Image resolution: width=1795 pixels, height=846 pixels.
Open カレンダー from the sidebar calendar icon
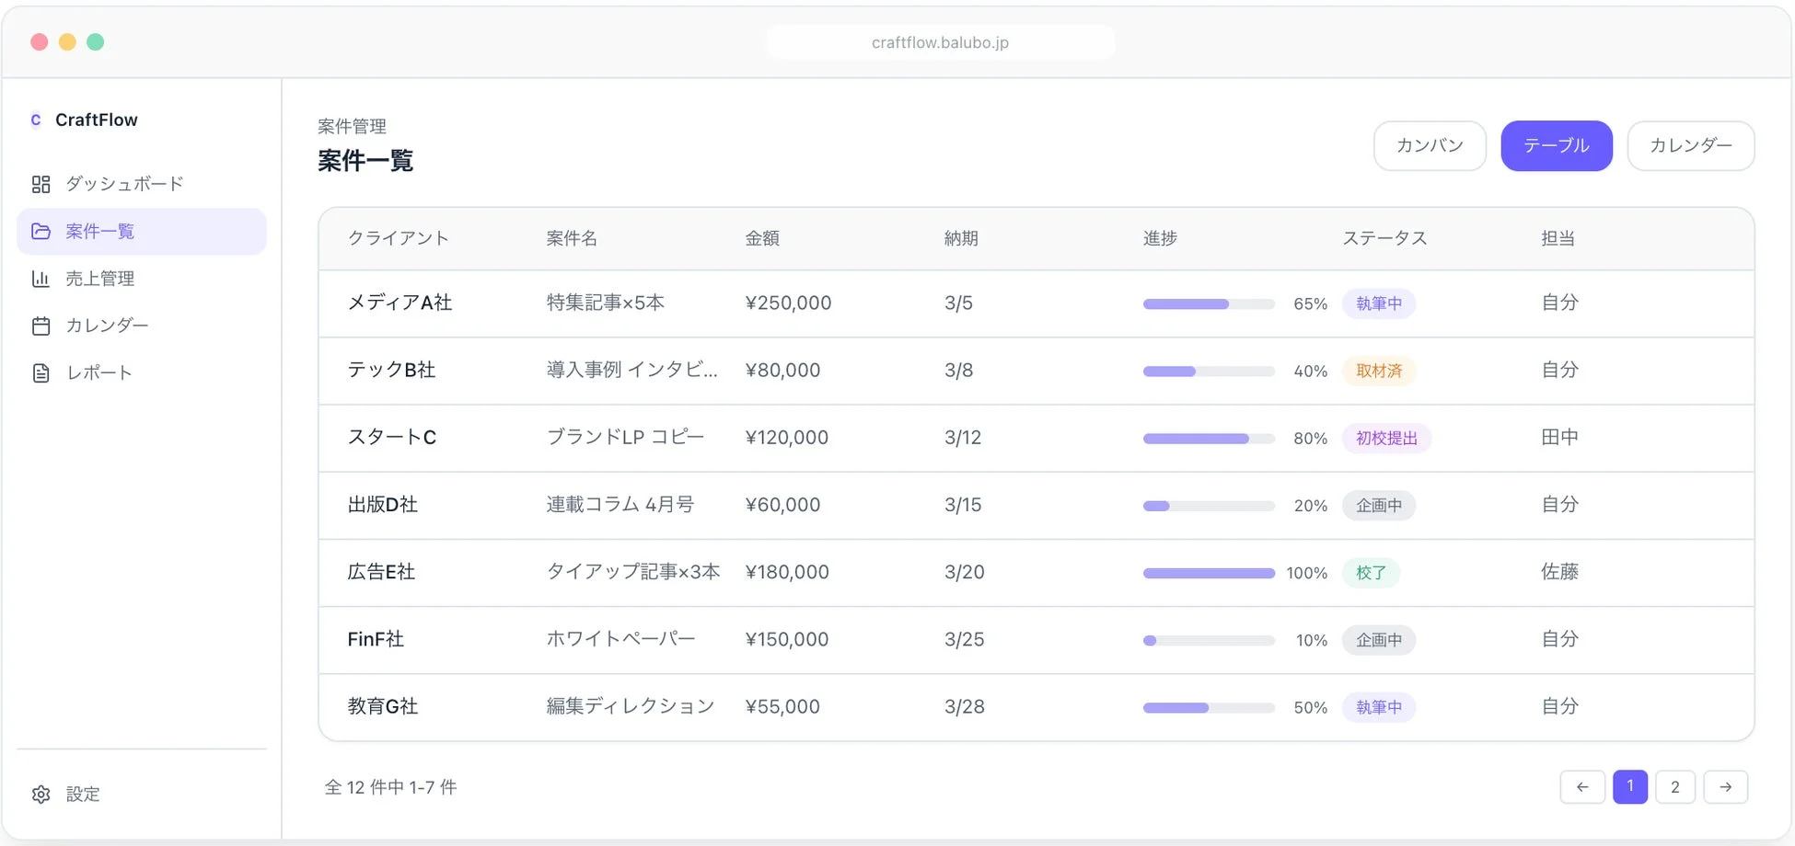[x=41, y=325]
